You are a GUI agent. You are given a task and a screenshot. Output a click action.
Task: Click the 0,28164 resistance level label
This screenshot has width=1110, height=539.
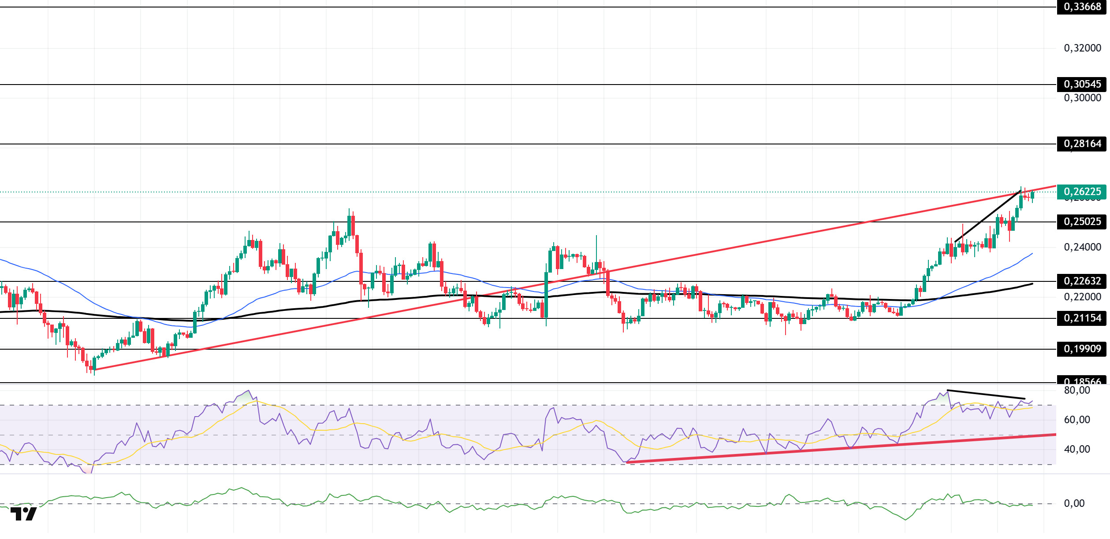click(x=1081, y=144)
